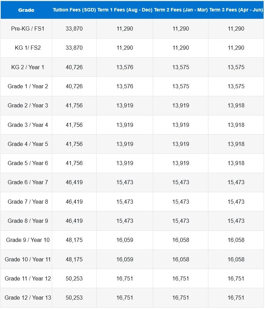Viewport: 265px width, 309px height.
Task: Select tuition fee 41,756 for Grade 2 / Year 3
Action: [x=74, y=105]
